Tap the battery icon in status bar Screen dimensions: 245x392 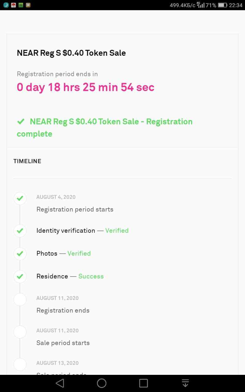(x=223, y=5)
